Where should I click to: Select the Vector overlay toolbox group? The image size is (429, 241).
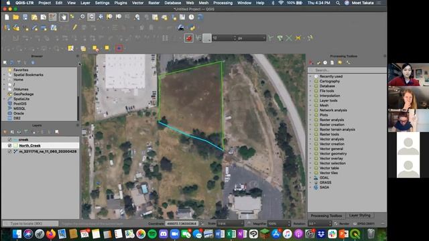pyautogui.click(x=331, y=158)
